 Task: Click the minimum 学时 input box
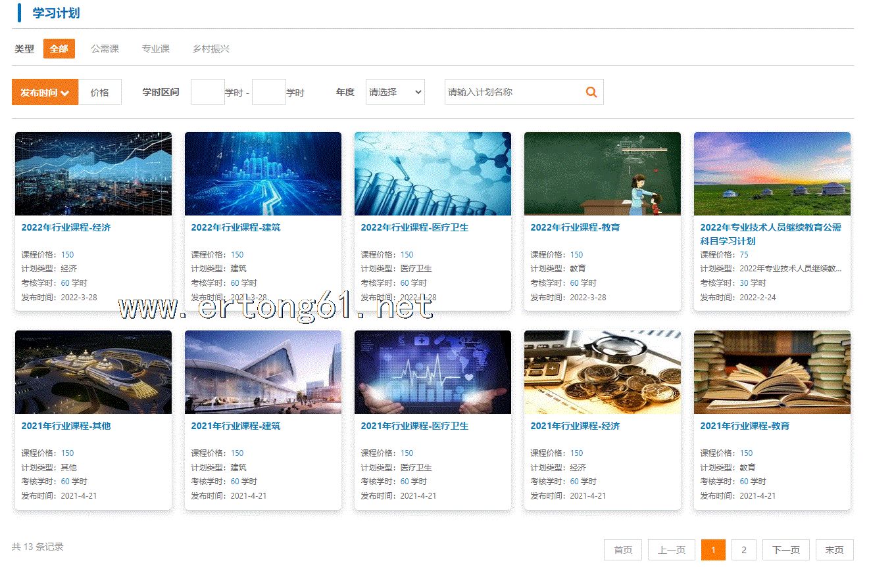coord(207,93)
